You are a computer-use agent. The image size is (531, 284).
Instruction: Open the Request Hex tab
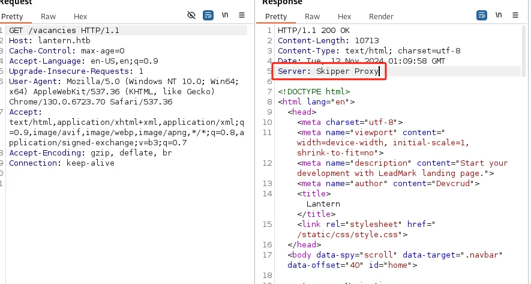pos(80,16)
